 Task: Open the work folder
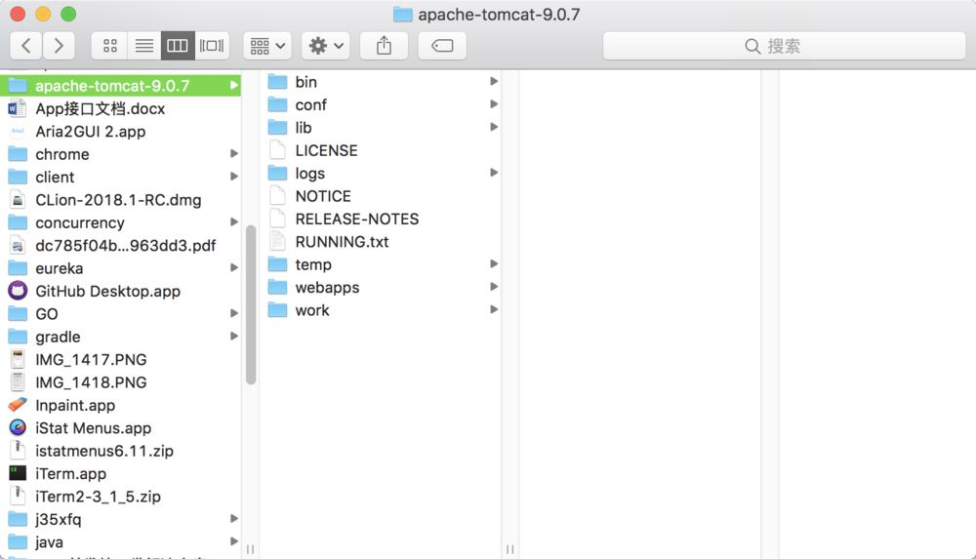(x=380, y=310)
